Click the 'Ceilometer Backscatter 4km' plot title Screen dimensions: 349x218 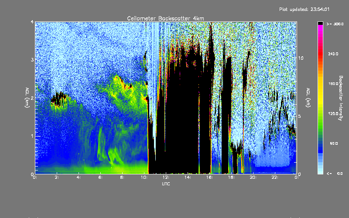coord(165,18)
